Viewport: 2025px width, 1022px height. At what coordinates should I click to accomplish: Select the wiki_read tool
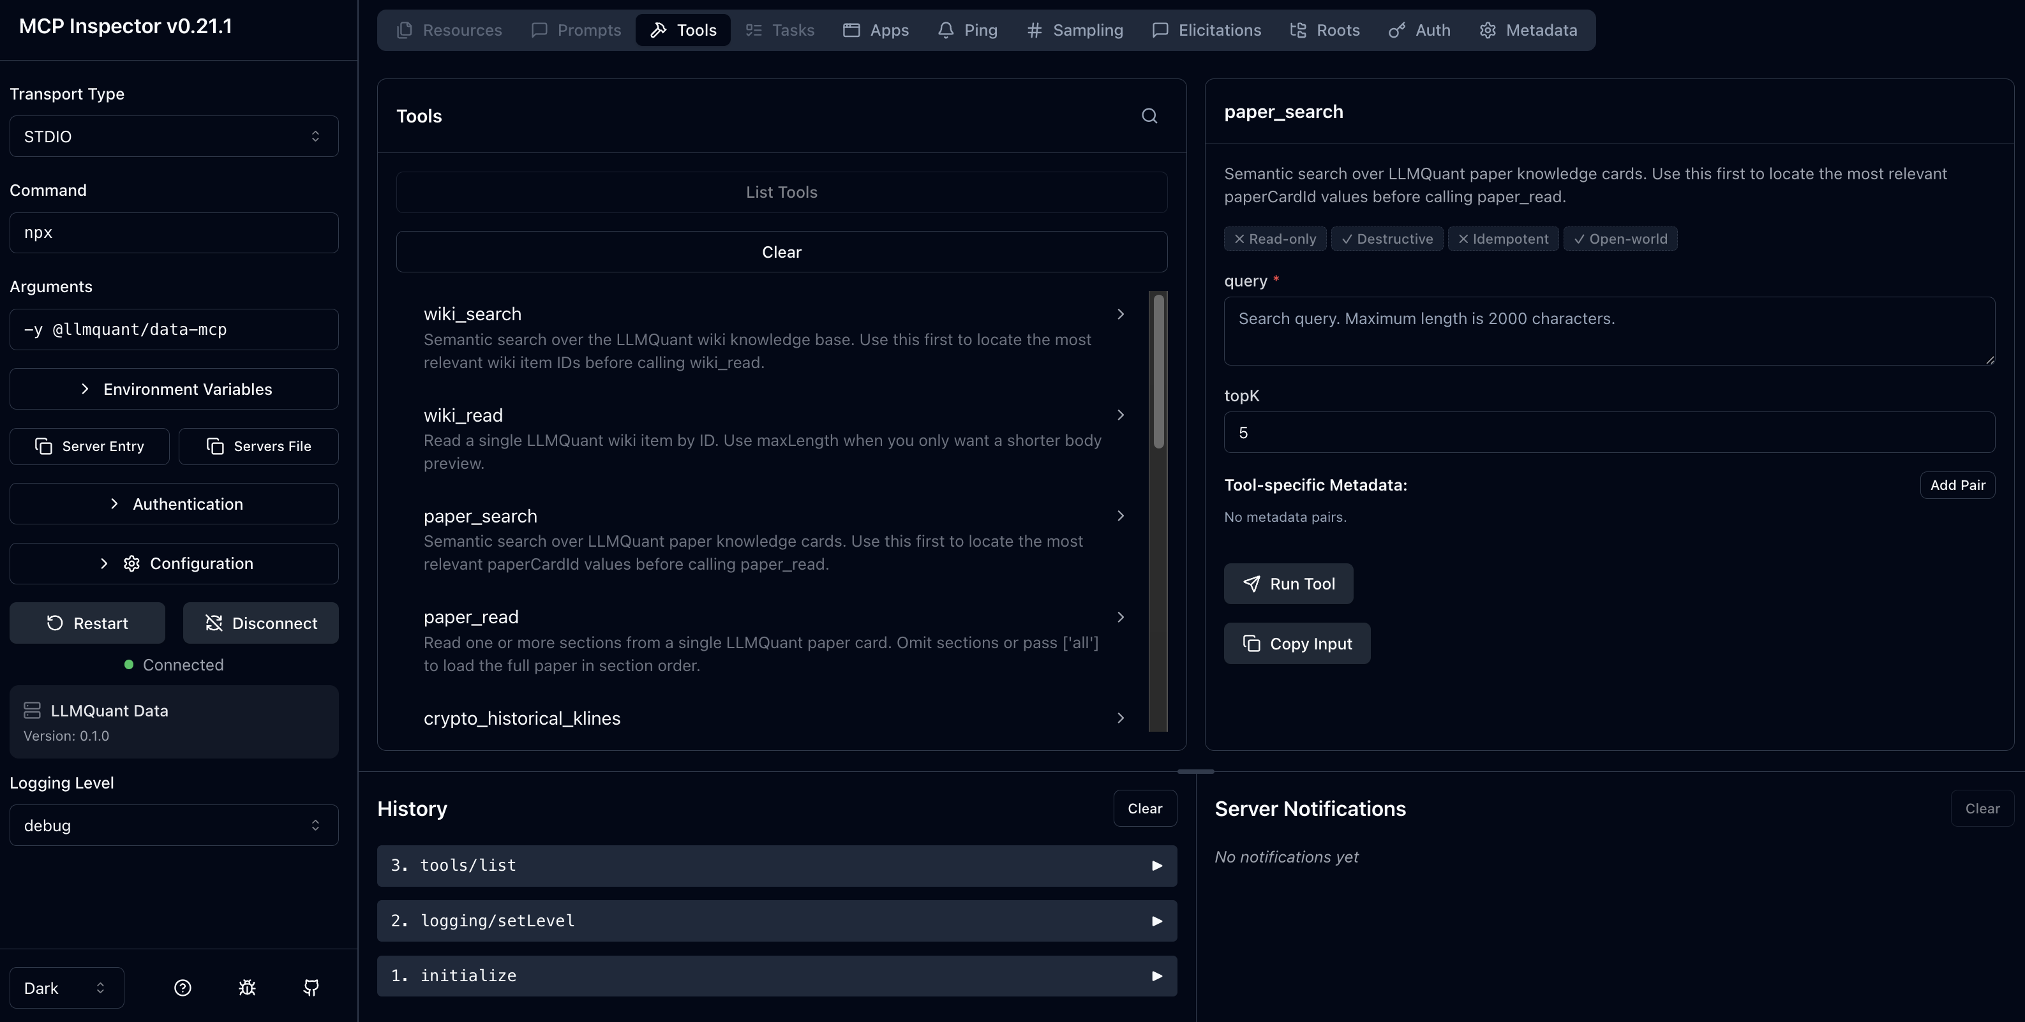(x=772, y=438)
